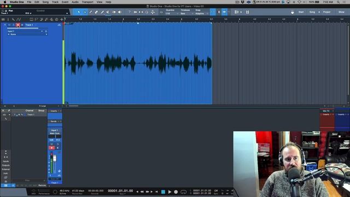The image size is (350, 197).
Task: Mute Track 1 in the arrangement
Action: [9, 25]
